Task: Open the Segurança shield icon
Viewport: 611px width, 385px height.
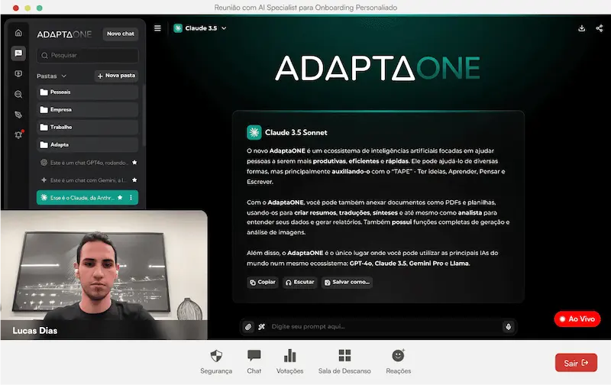Action: 216,355
